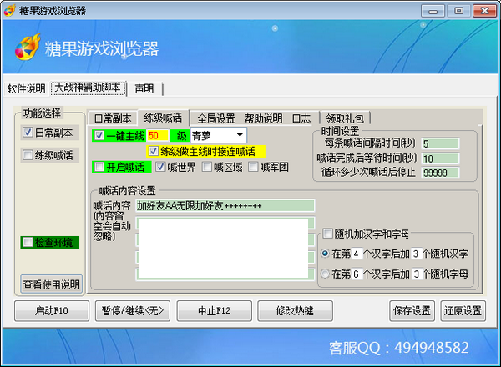Click the 修改热键 button

click(x=297, y=310)
